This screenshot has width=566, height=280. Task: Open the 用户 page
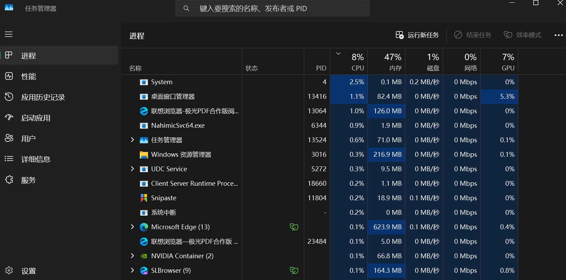point(59,138)
